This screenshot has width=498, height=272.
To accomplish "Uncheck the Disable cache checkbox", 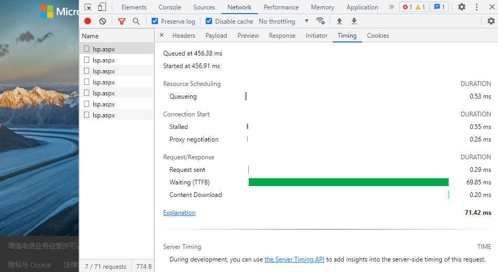I will pyautogui.click(x=209, y=21).
